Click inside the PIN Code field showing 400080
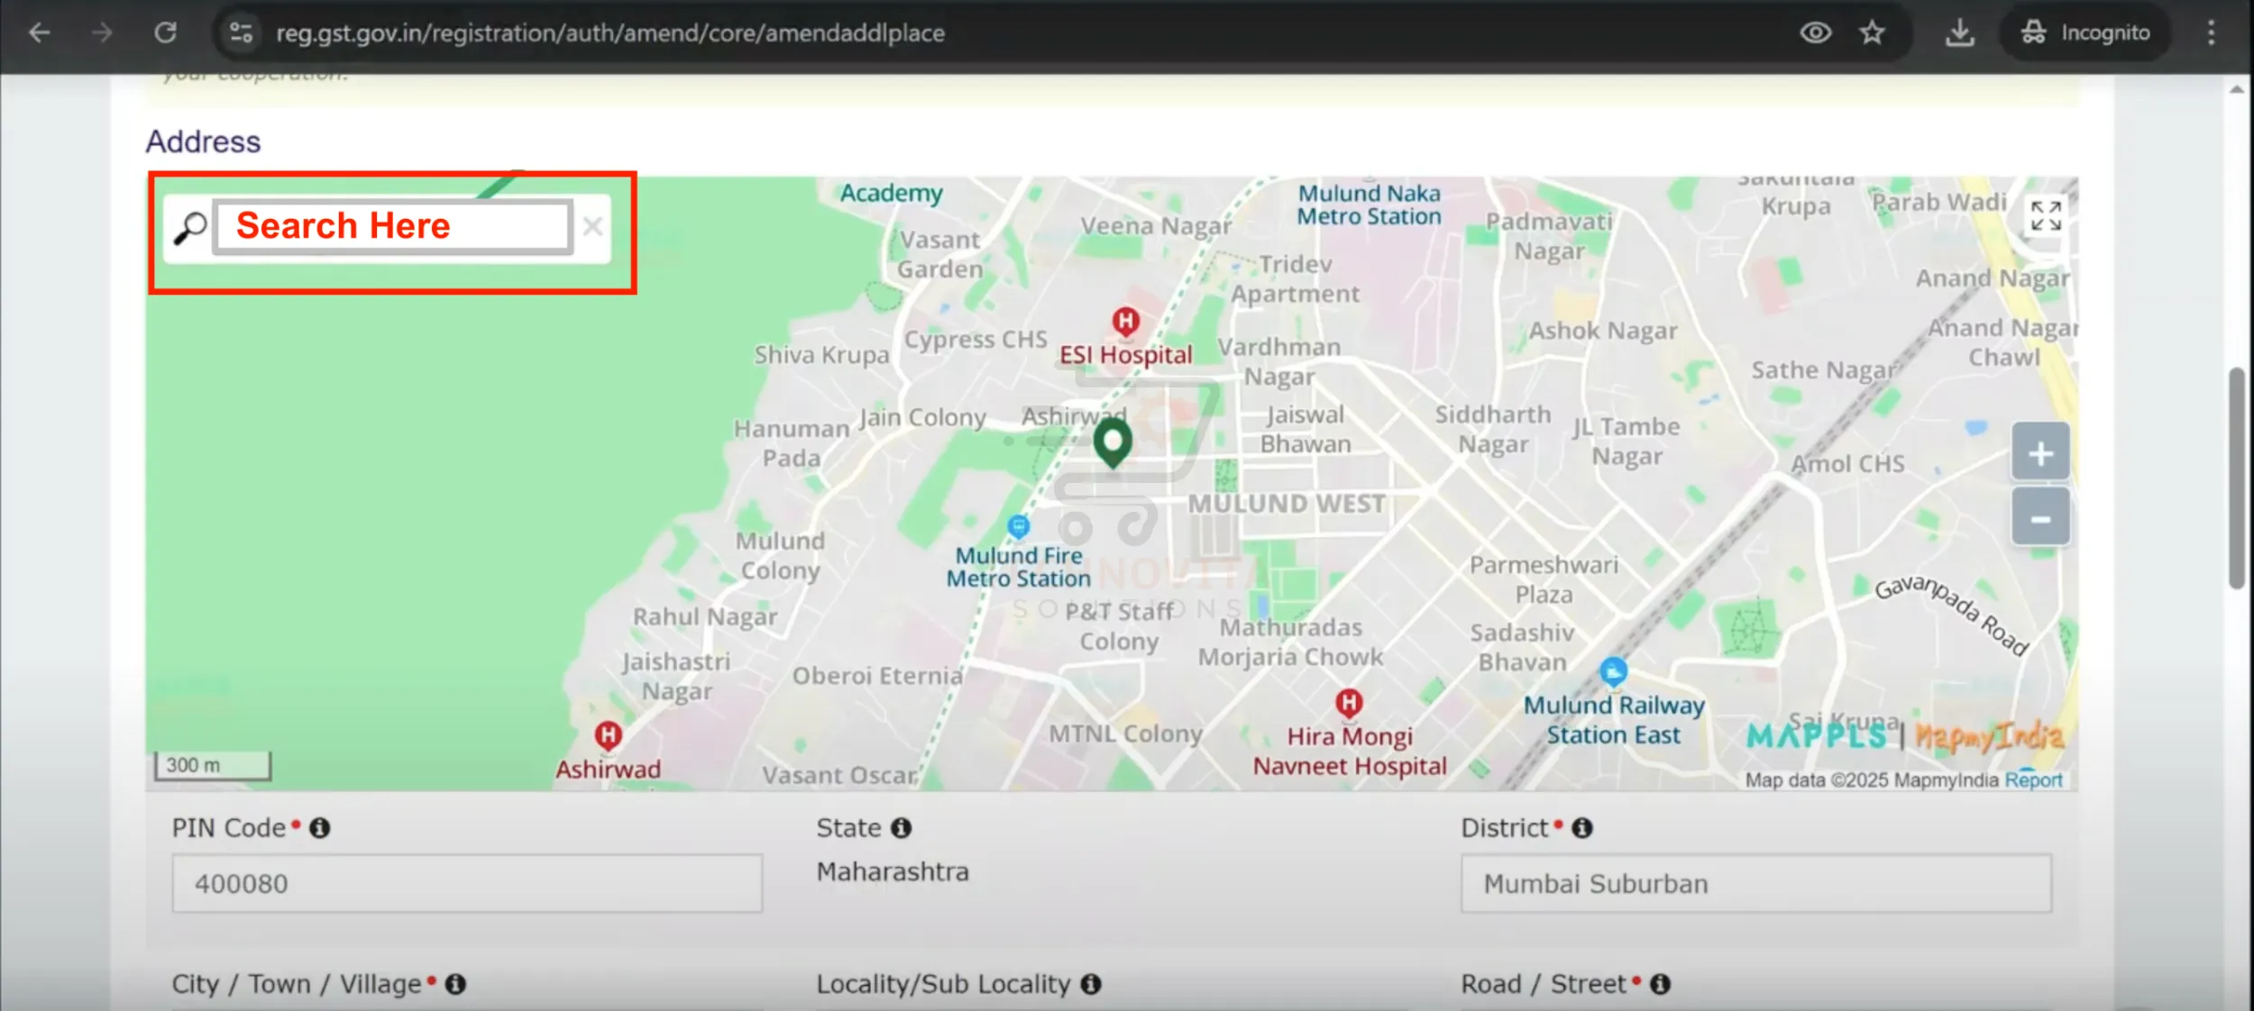 pyautogui.click(x=467, y=883)
